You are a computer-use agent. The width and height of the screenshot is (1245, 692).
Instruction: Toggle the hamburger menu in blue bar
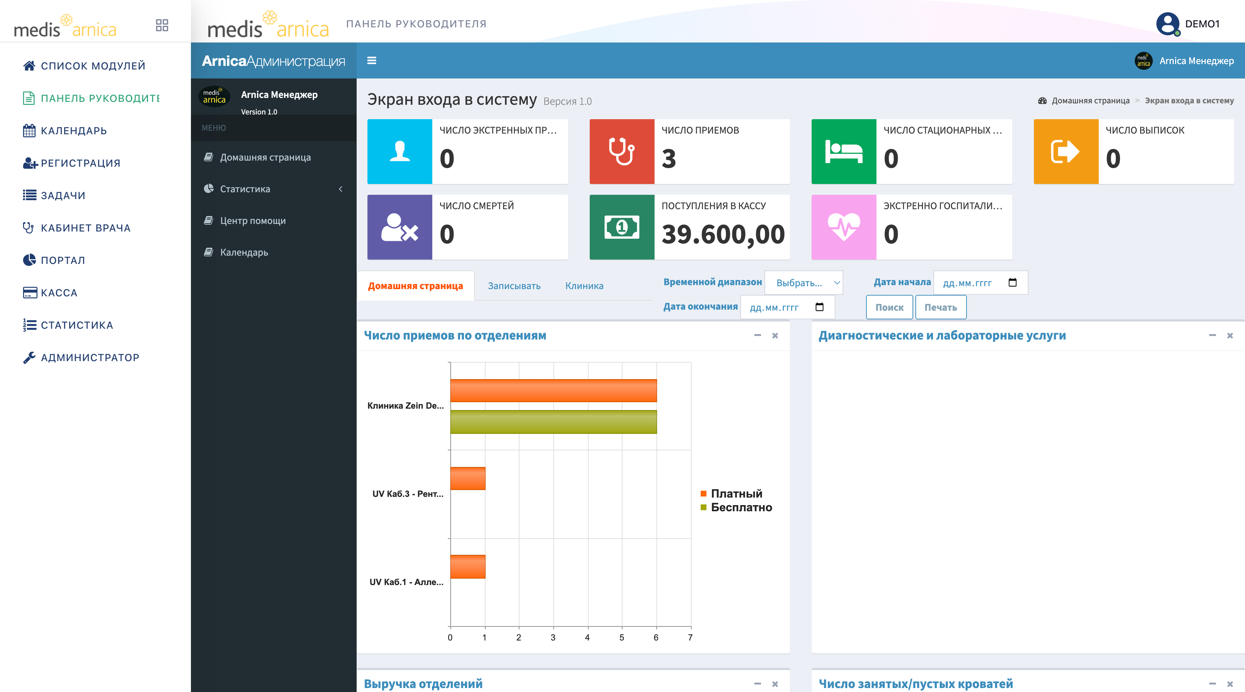(372, 60)
